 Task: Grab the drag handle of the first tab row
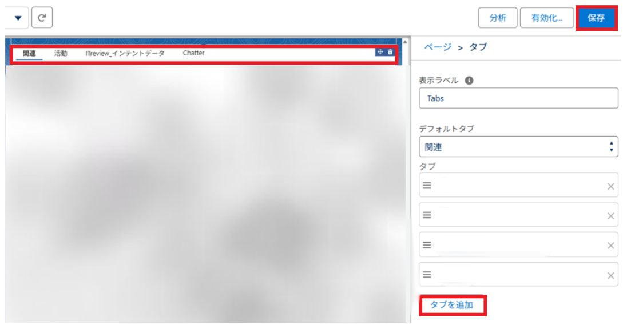pyautogui.click(x=426, y=184)
